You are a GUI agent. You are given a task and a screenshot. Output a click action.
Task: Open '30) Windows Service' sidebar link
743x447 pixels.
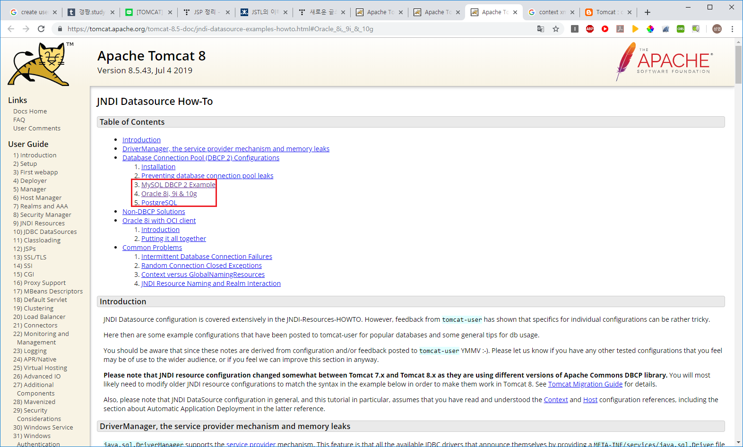click(x=43, y=428)
